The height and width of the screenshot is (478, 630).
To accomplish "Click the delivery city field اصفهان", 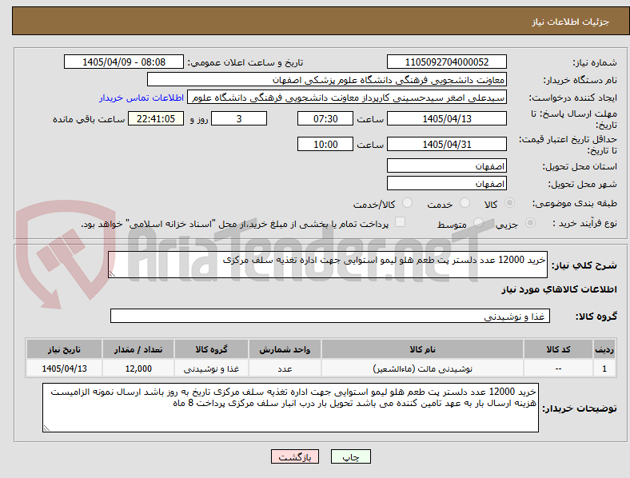I will tap(446, 183).
